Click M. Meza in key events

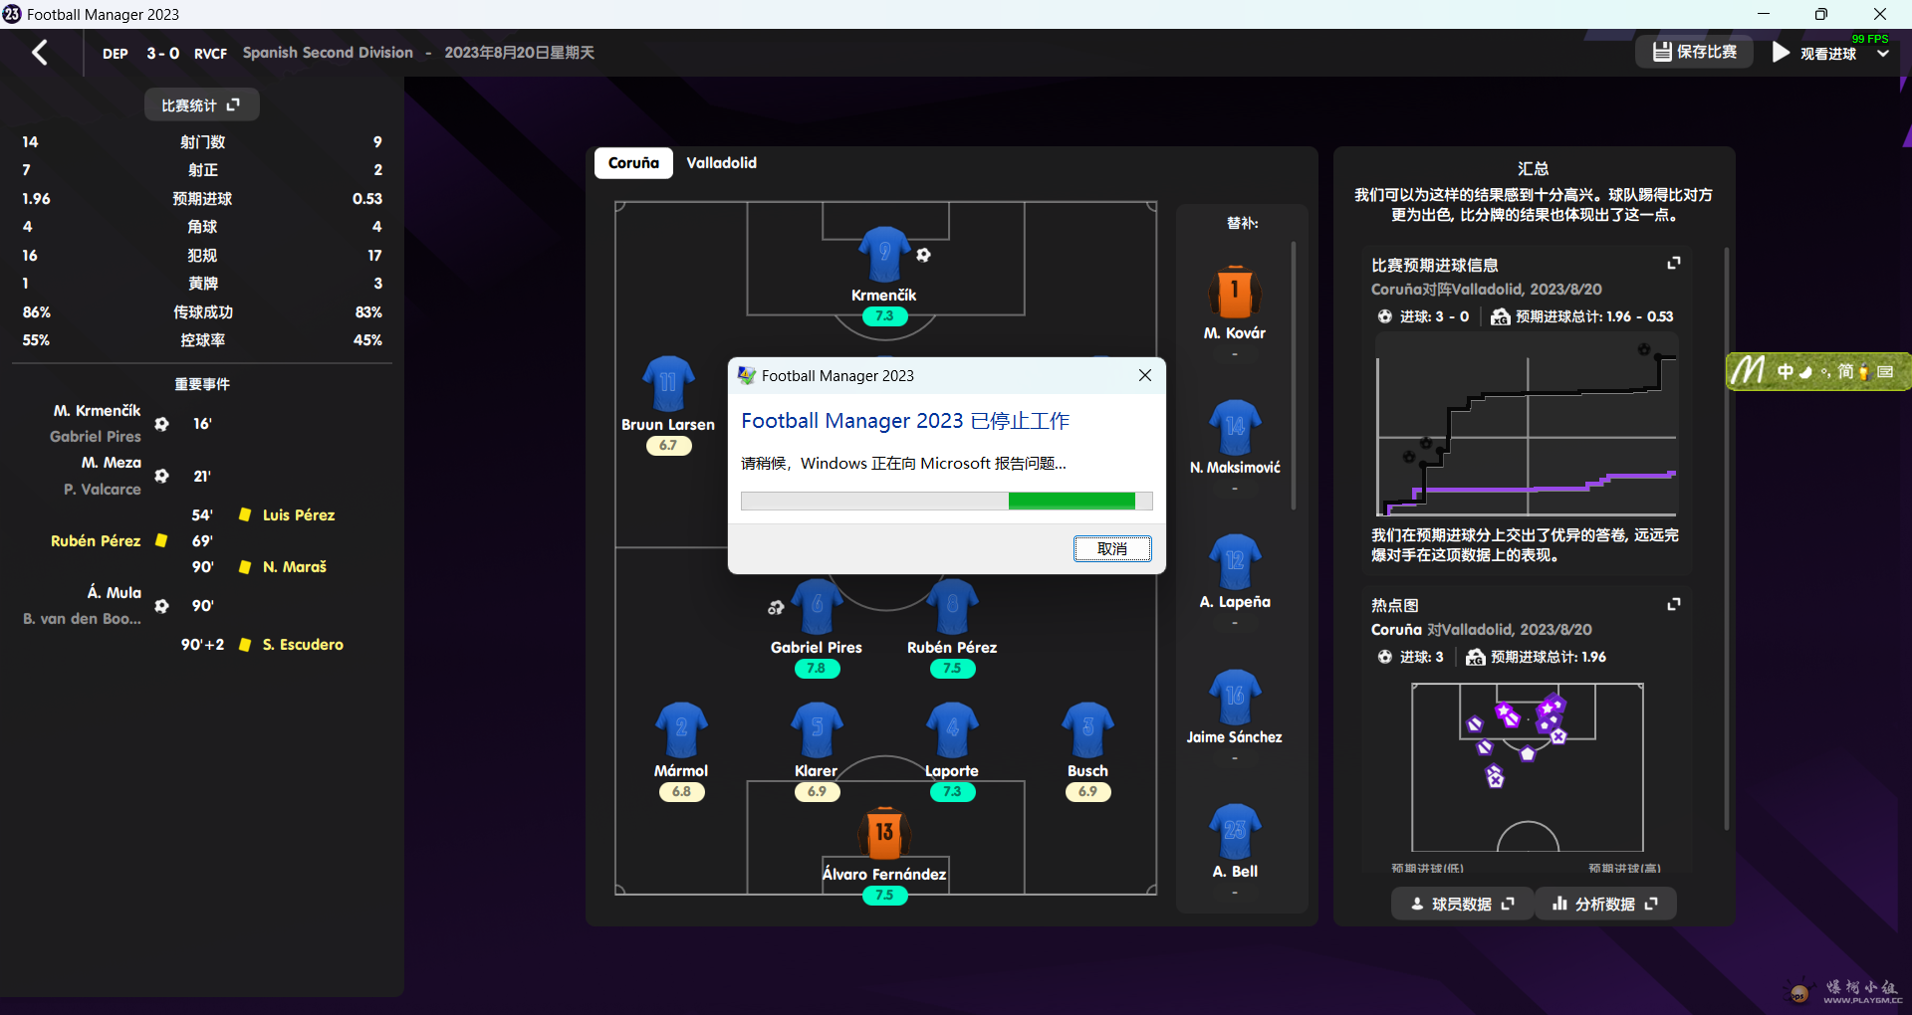click(x=111, y=463)
